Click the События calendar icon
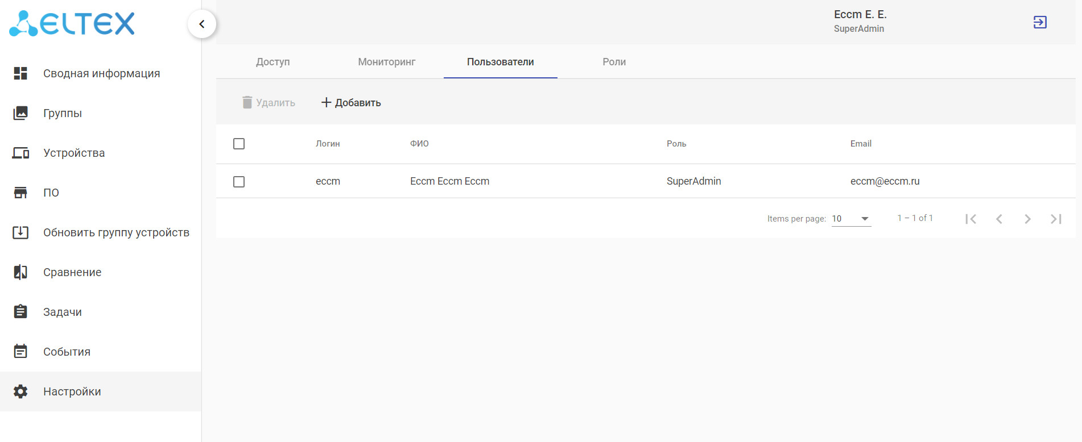Viewport: 1082px width, 442px height. coord(20,352)
